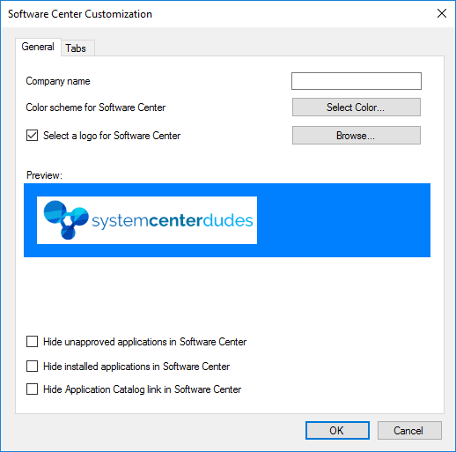Click the Preview: label text
The image size is (456, 452).
click(44, 175)
